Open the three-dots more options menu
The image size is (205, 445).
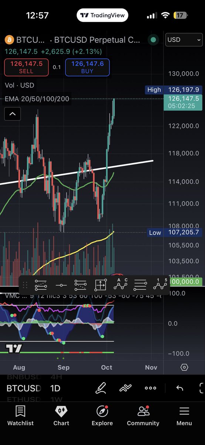tap(151, 388)
